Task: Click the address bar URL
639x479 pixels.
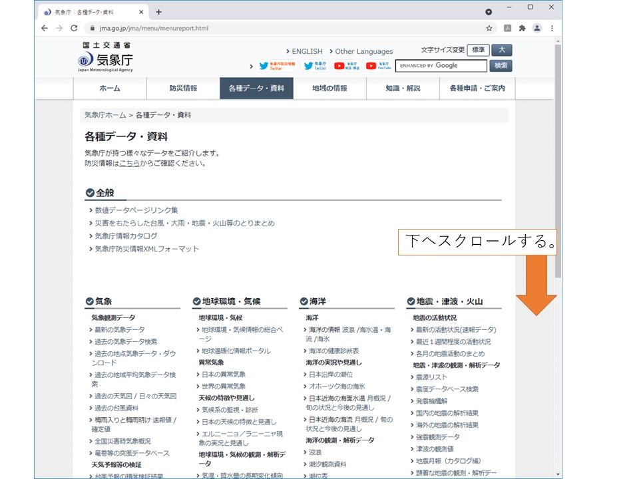Action: [154, 28]
